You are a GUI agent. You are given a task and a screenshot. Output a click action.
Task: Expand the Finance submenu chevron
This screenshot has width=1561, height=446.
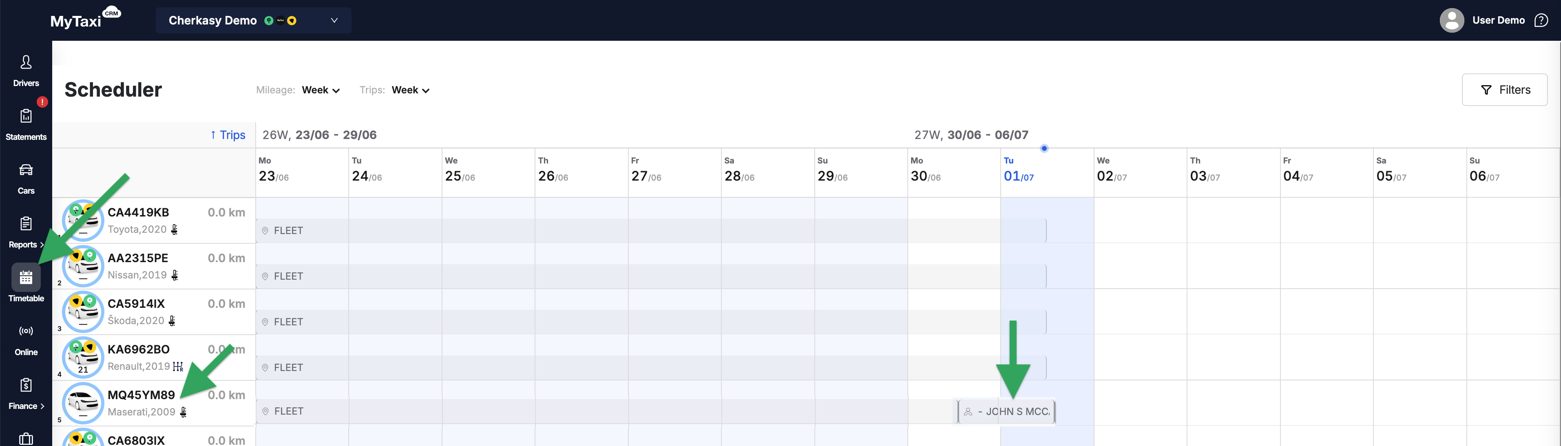pos(42,406)
